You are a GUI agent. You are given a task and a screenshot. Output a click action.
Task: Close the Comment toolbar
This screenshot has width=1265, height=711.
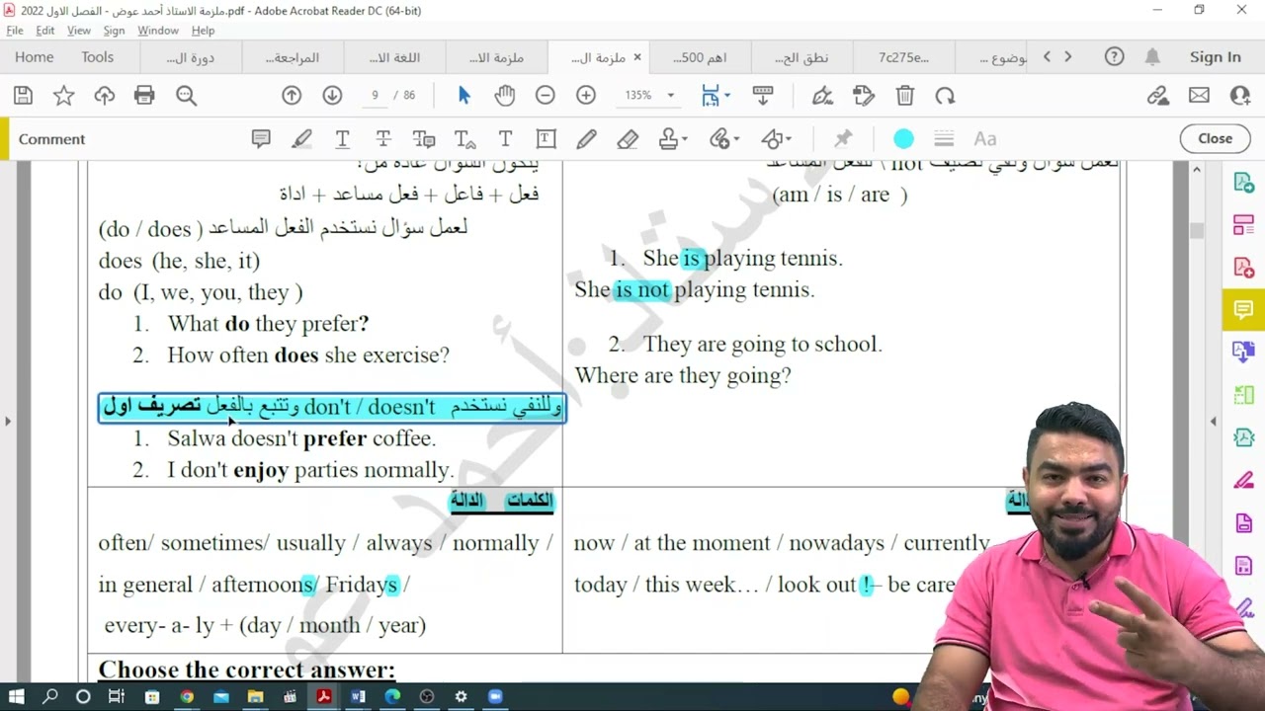click(1215, 139)
